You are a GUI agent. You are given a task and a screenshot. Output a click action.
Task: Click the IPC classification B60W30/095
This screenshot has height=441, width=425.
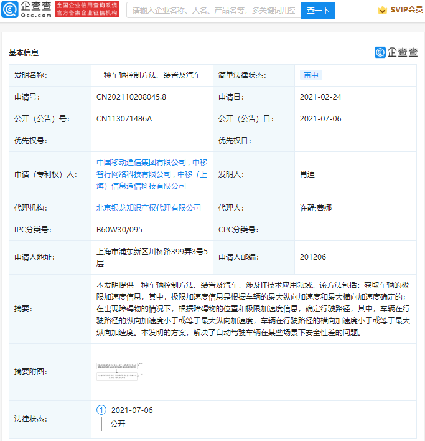tap(120, 229)
